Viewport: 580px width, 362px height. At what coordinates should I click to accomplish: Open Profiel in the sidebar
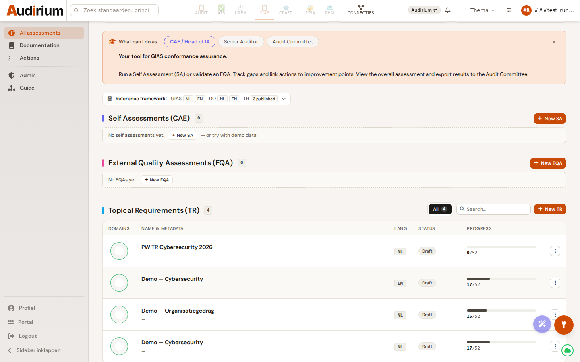[44, 308]
